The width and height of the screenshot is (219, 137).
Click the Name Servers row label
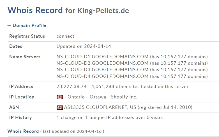tap(25, 57)
